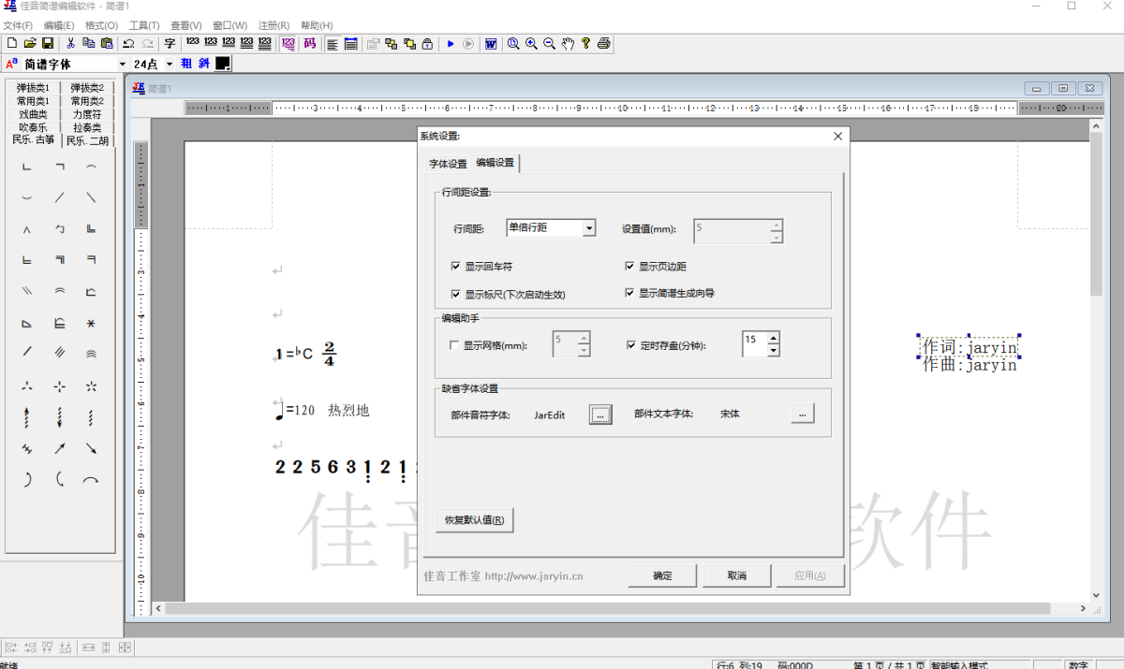Uncheck the 定时存盘(分钟) checkbox
This screenshot has width=1124, height=669.
pyautogui.click(x=631, y=345)
